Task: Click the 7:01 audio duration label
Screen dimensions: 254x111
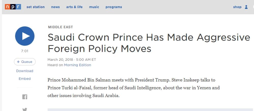Action: 25,51
